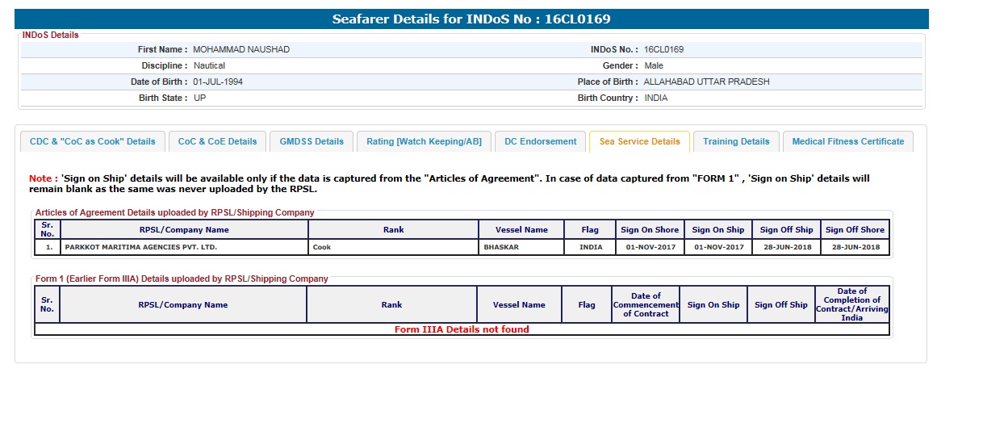Switch to CoC & CoE Details tab
Viewport: 983px width, 444px height.
[x=217, y=141]
